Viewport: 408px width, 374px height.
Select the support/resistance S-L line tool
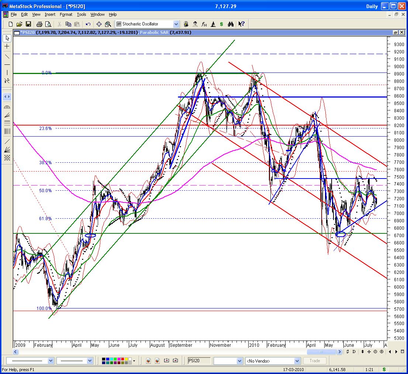[x=7, y=81]
